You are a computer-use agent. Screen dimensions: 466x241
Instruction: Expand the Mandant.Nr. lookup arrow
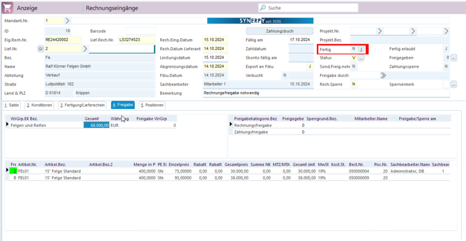(66, 20)
